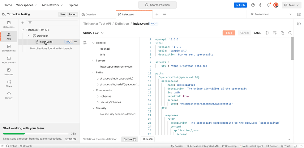The height and width of the screenshot is (148, 304).
Task: Toggle the definition outline icon
Action: click(85, 43)
